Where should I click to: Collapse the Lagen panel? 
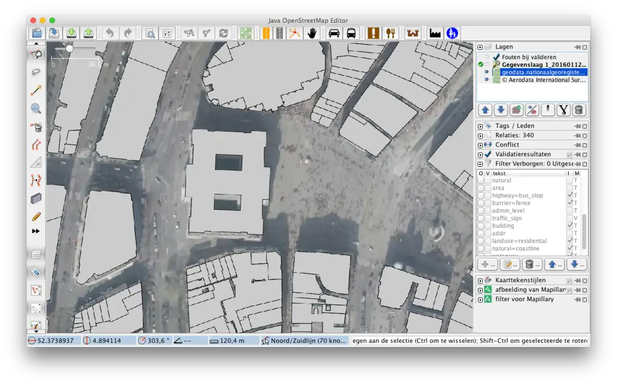(x=480, y=47)
